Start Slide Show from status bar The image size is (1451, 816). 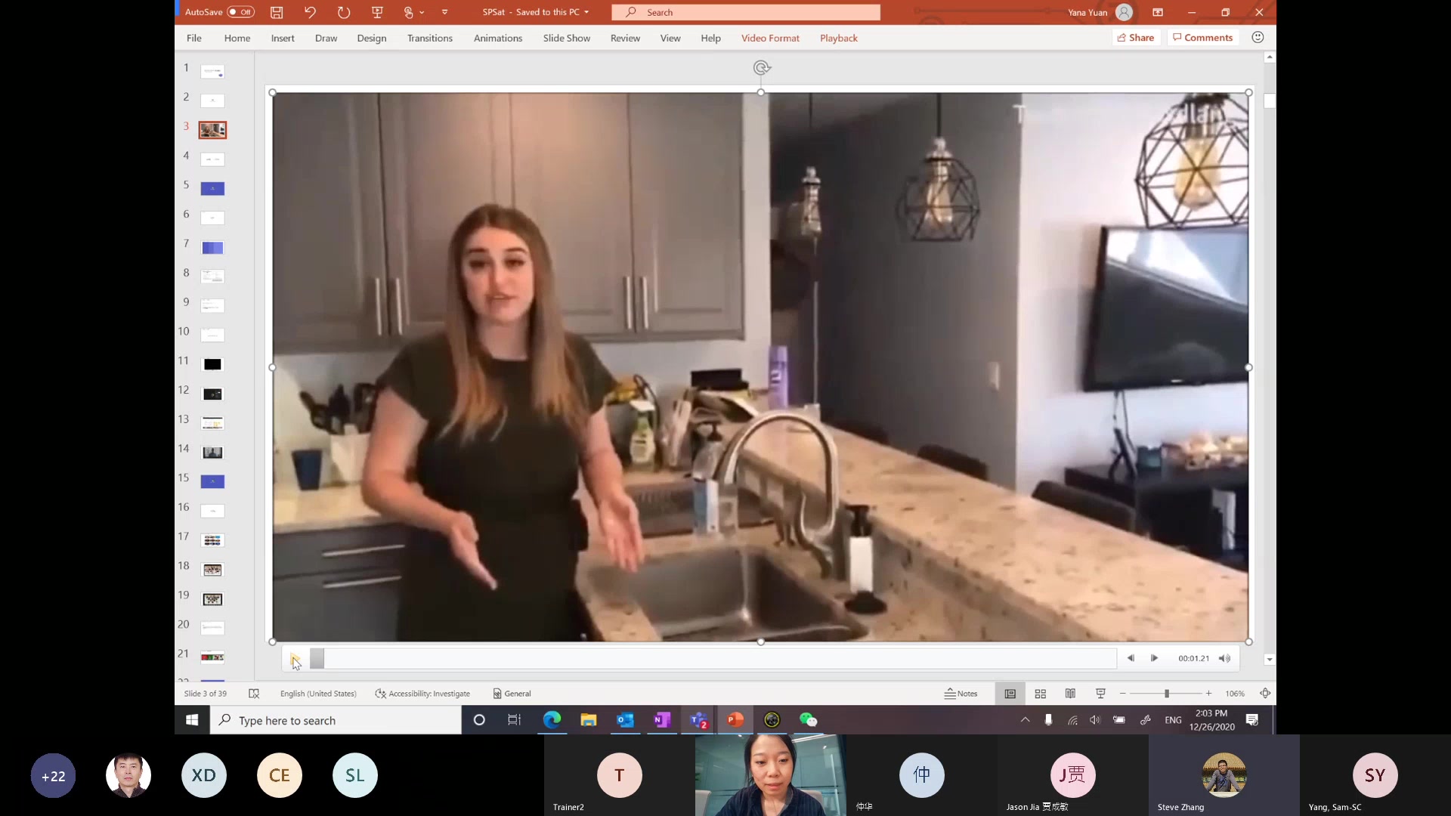(1100, 694)
